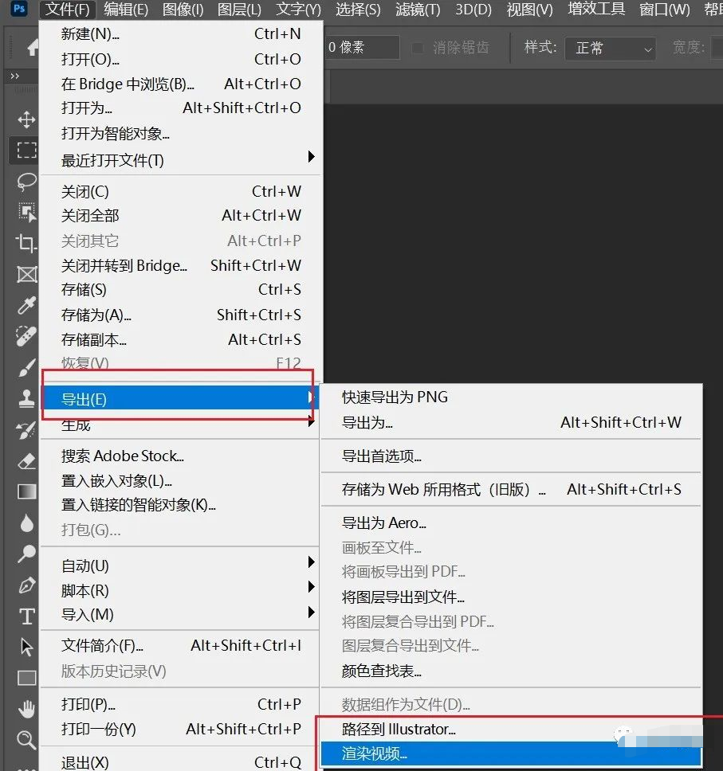Select the Crop tool
This screenshot has width=723, height=771.
coord(26,243)
